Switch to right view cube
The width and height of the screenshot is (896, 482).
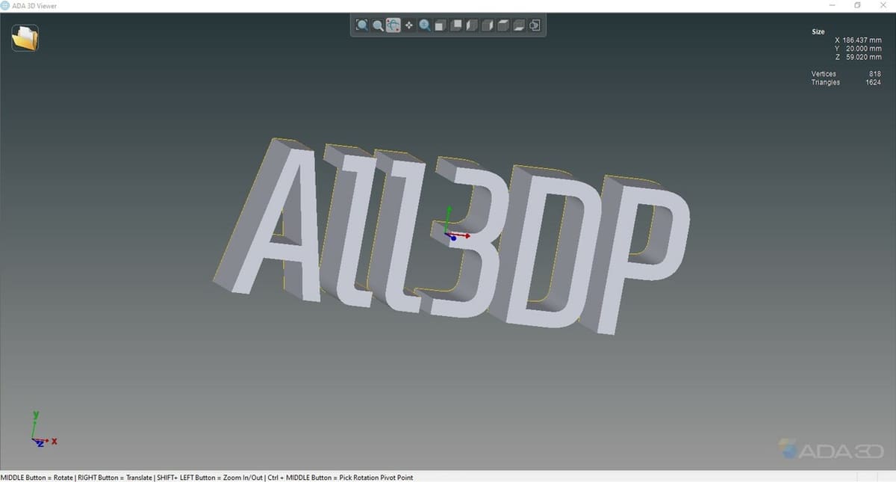tap(487, 25)
